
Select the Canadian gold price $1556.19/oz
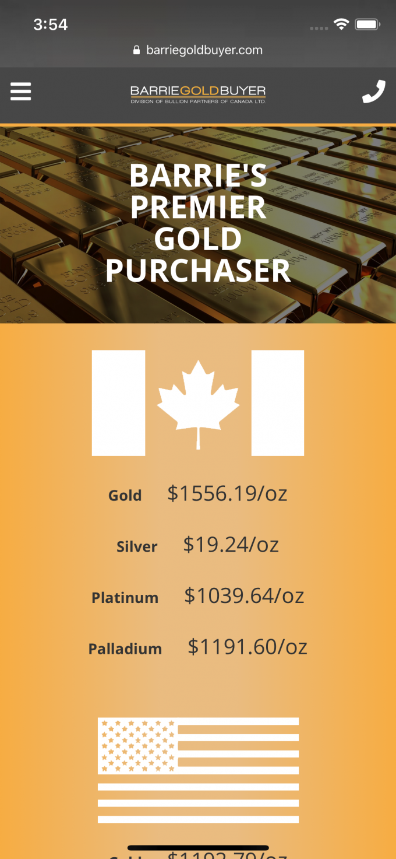[227, 494]
